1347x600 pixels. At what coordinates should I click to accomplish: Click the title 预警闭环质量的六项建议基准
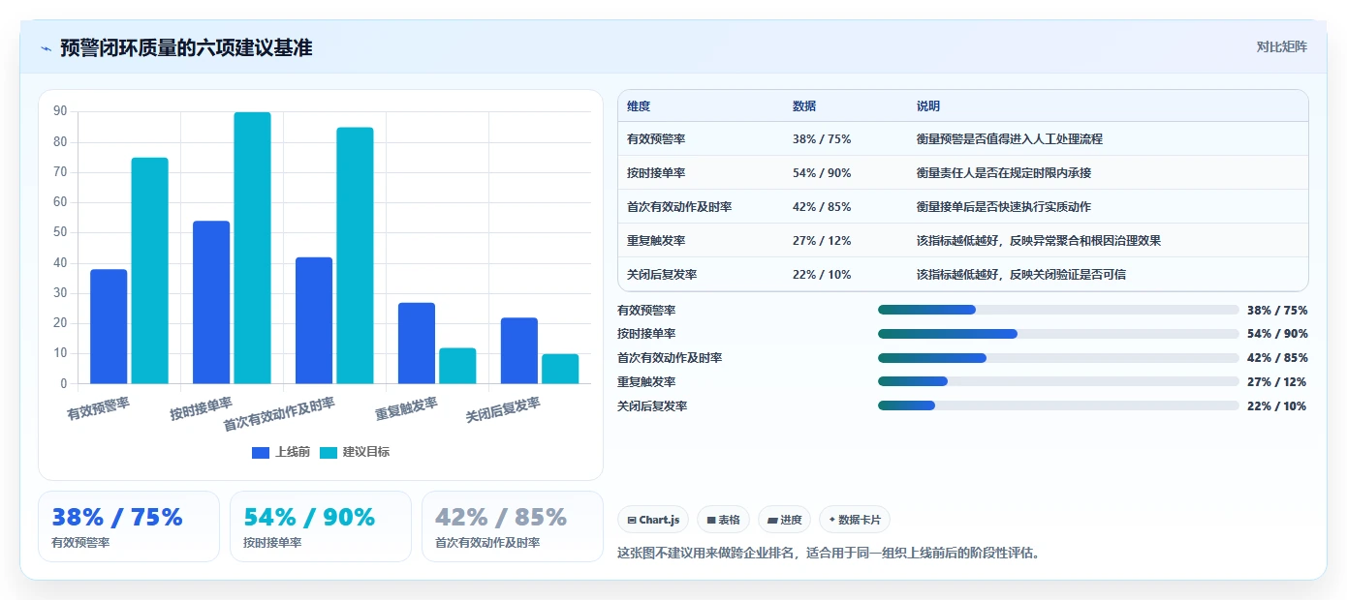(x=186, y=47)
